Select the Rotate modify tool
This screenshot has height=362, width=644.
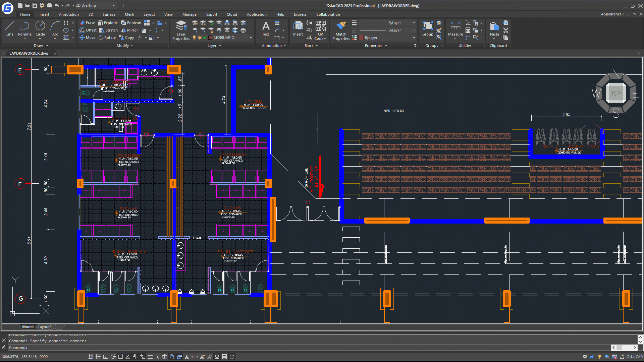(x=107, y=38)
